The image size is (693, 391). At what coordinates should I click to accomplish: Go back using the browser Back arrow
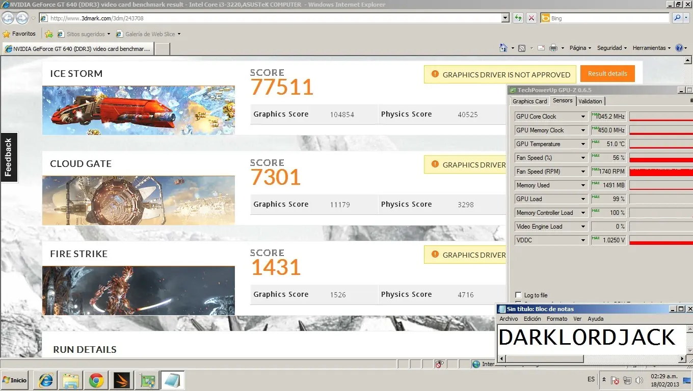(8, 18)
